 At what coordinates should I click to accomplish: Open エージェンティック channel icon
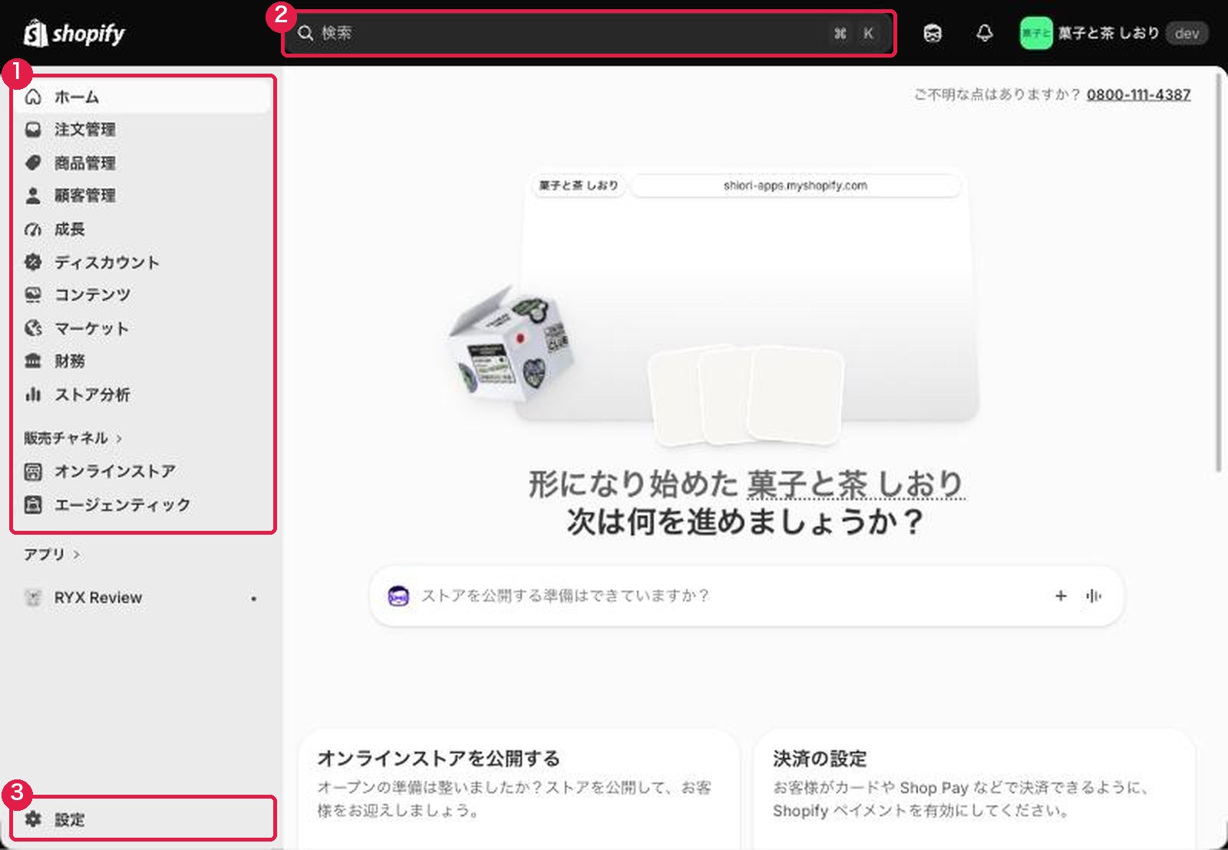[x=33, y=505]
